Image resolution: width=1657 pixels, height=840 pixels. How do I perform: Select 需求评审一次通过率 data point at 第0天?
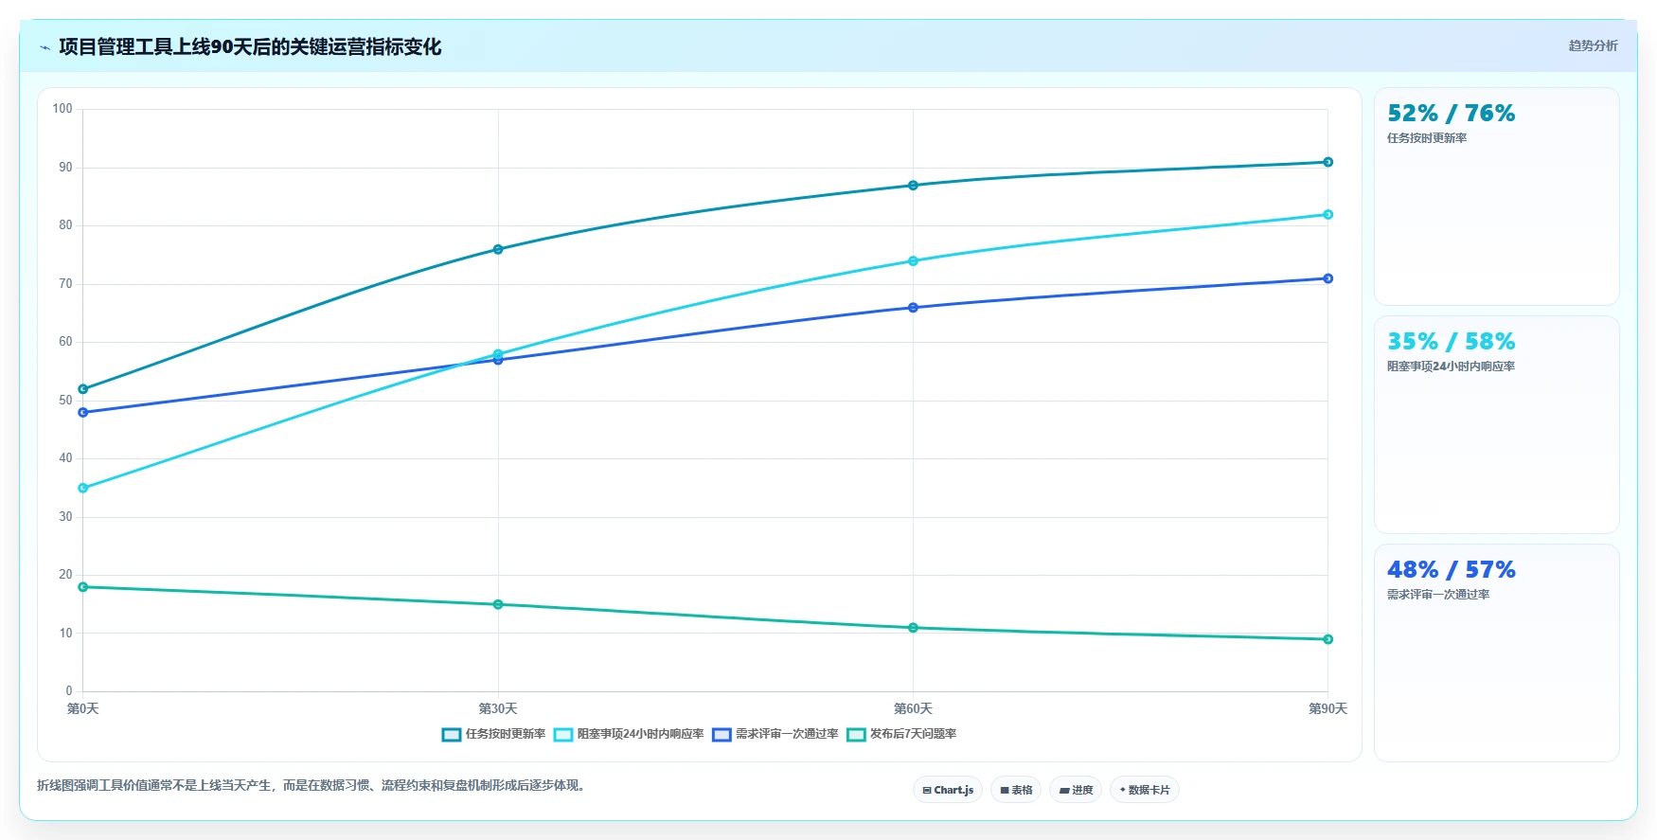tap(83, 413)
